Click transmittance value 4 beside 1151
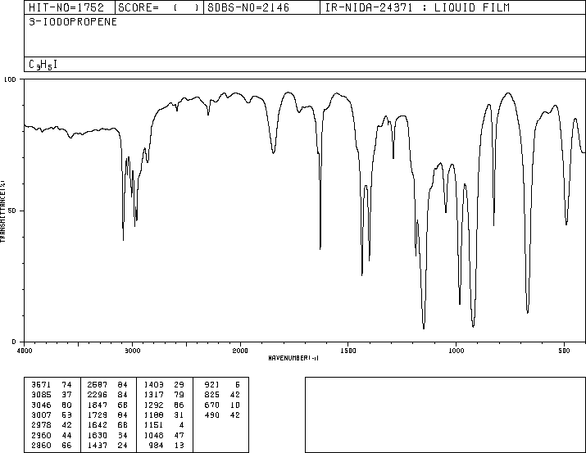Screen dimensions: 586x453 pyautogui.click(x=182, y=425)
